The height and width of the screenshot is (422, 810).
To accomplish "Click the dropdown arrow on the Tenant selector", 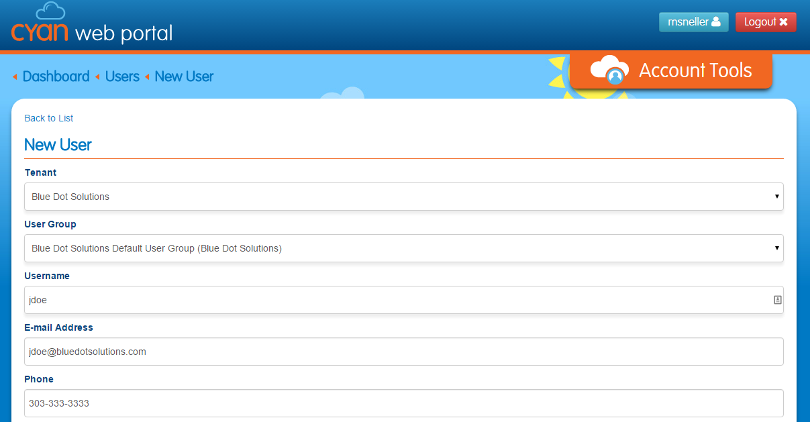I will tap(776, 197).
